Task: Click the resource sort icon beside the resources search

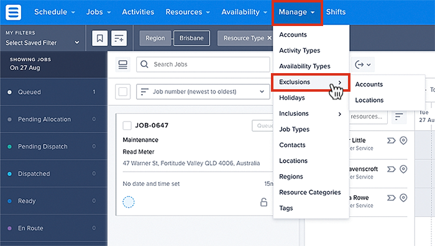Action: coord(399,116)
